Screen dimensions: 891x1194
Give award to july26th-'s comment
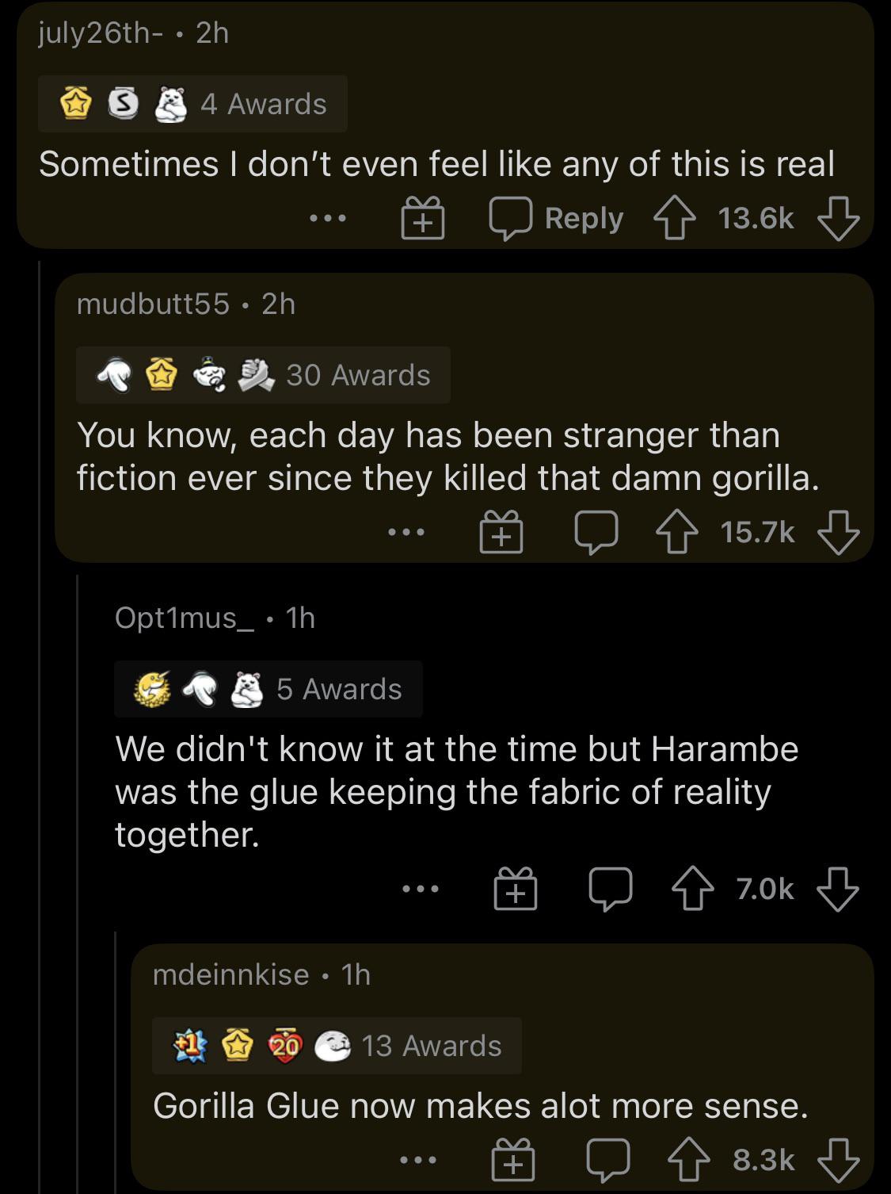[x=423, y=220]
